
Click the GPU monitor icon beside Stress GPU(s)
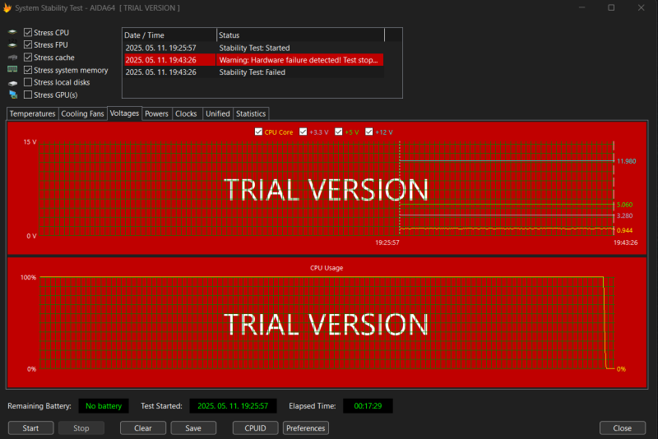(x=13, y=95)
